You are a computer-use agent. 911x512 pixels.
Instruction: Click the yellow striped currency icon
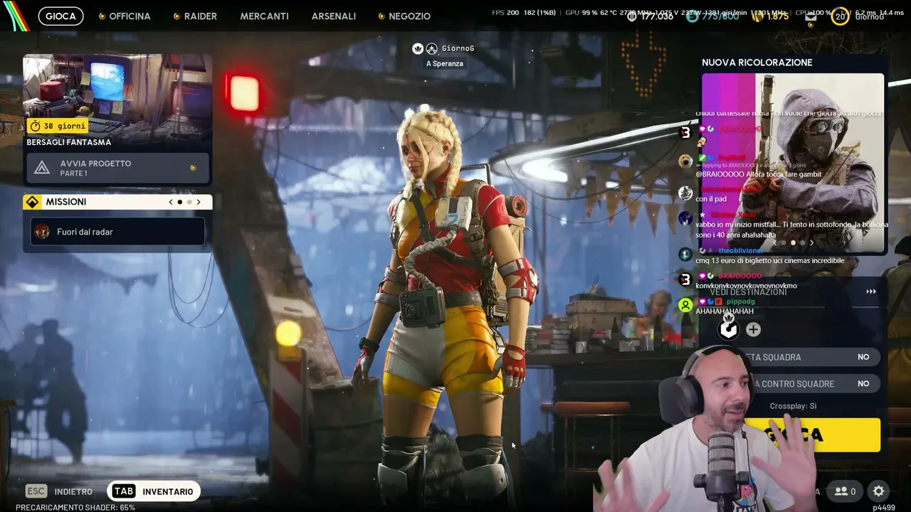(x=757, y=16)
